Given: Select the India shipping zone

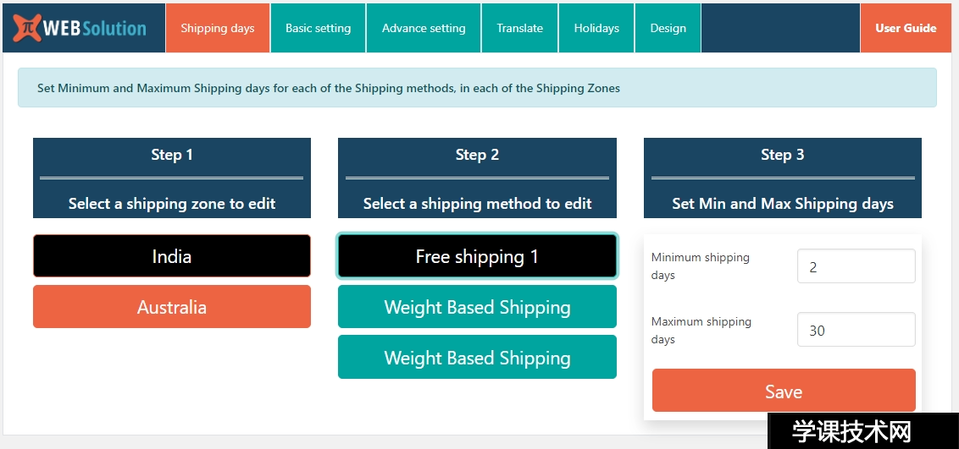Looking at the screenshot, I should (172, 256).
